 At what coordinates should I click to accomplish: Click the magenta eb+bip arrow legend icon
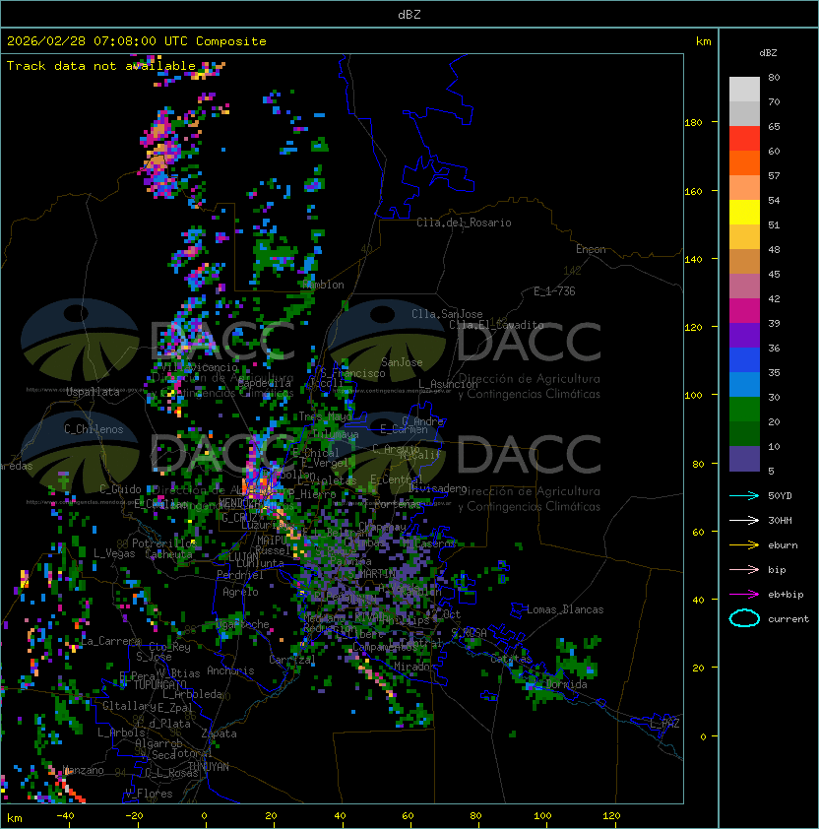tap(744, 595)
